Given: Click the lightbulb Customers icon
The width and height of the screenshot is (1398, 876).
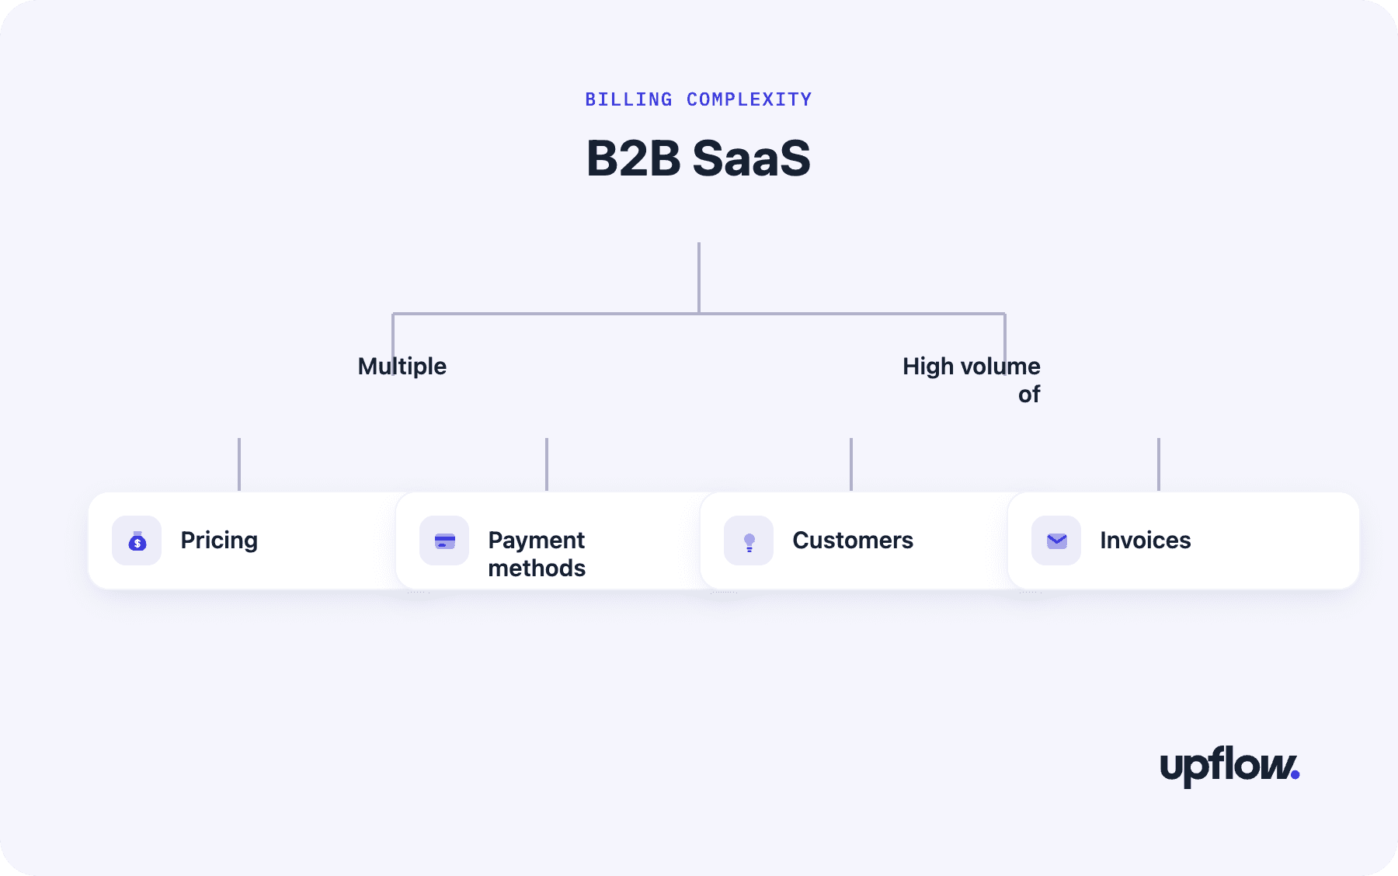Looking at the screenshot, I should click(749, 541).
